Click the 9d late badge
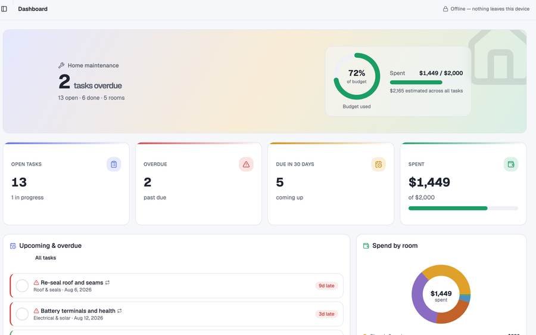Image resolution: width=536 pixels, height=335 pixels. point(326,286)
